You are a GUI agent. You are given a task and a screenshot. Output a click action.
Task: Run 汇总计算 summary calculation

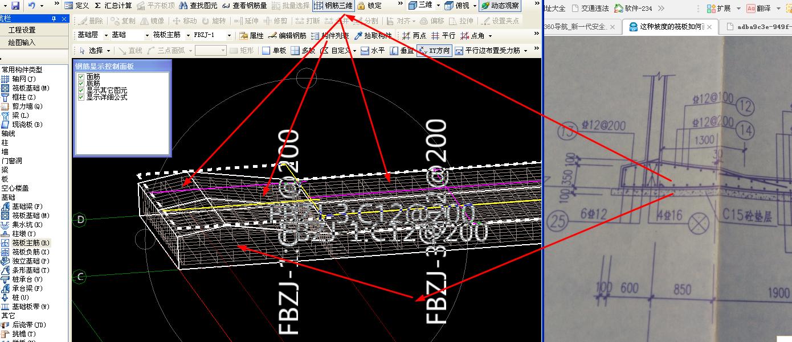[113, 6]
